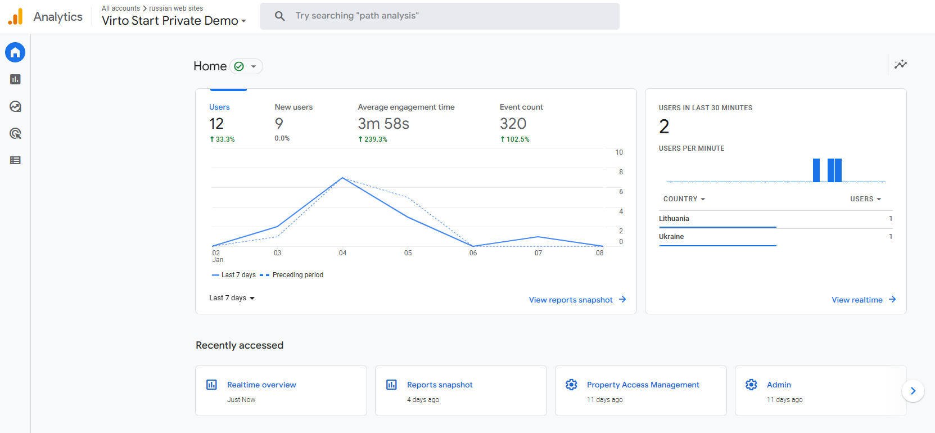Open the Explore icon in sidebar

15,106
